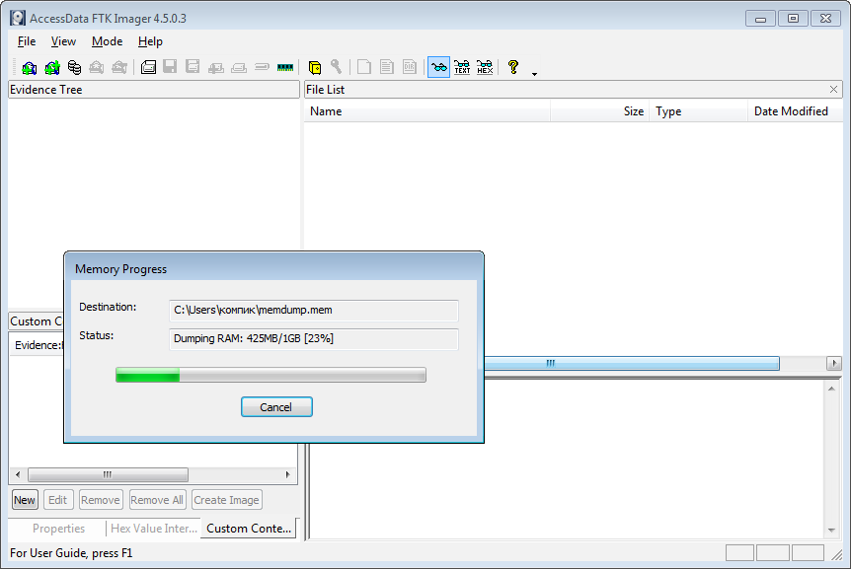Switch to HEX view mode icon
851x569 pixels.
tap(485, 67)
